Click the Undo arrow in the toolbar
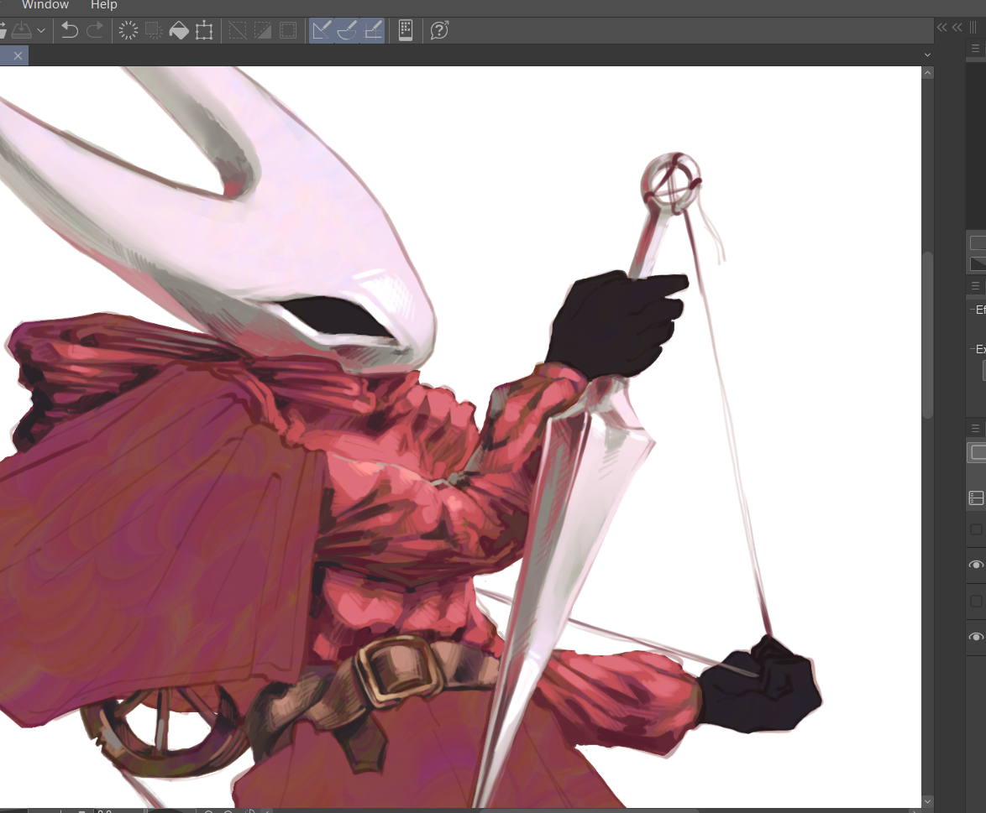 70,31
